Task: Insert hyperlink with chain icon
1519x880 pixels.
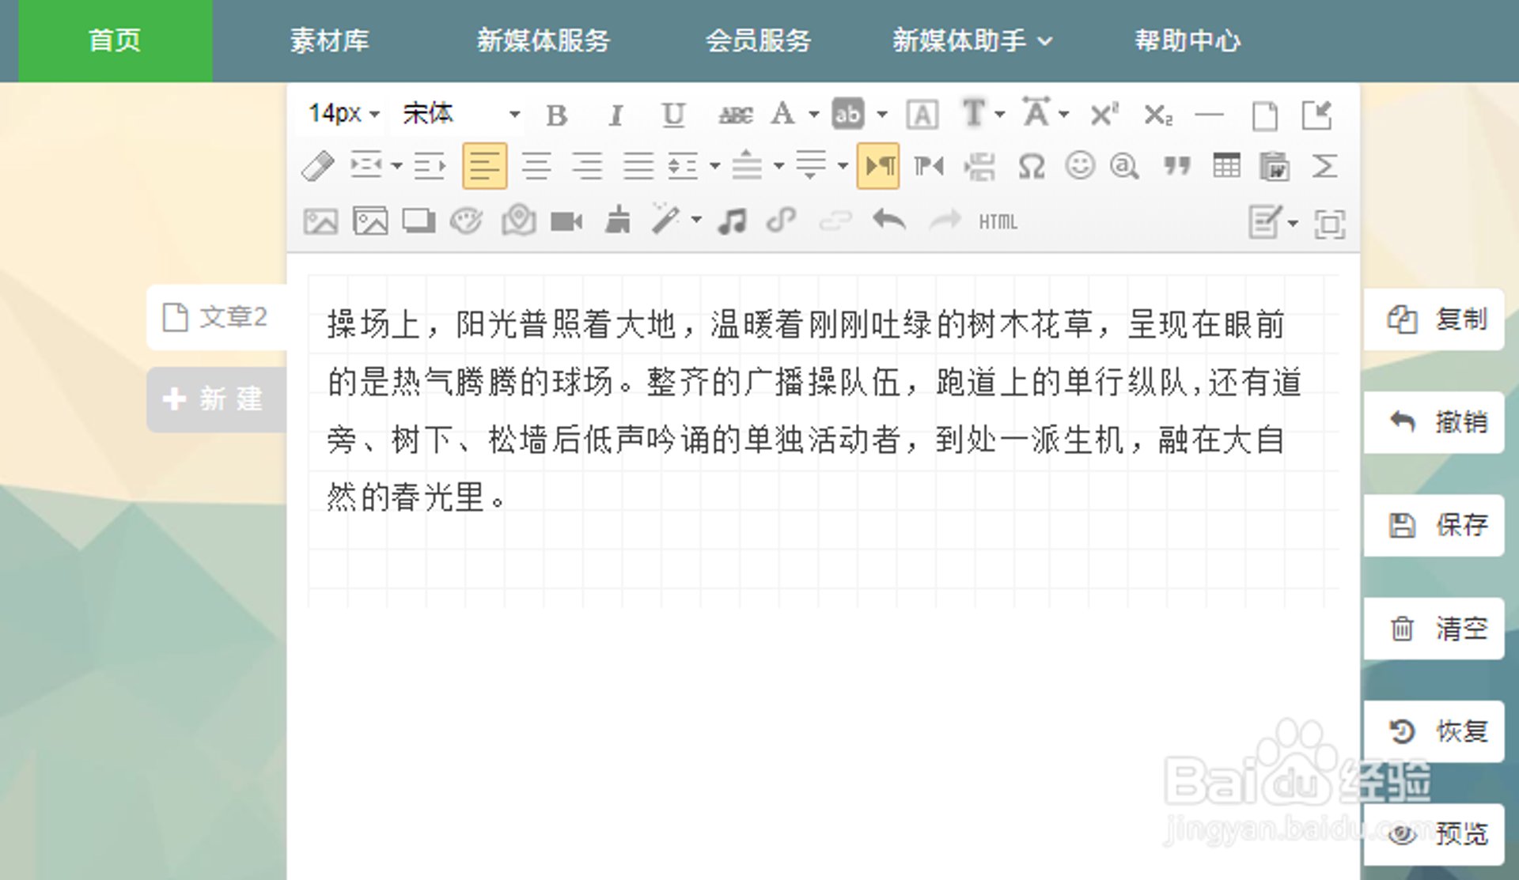Action: tap(782, 221)
